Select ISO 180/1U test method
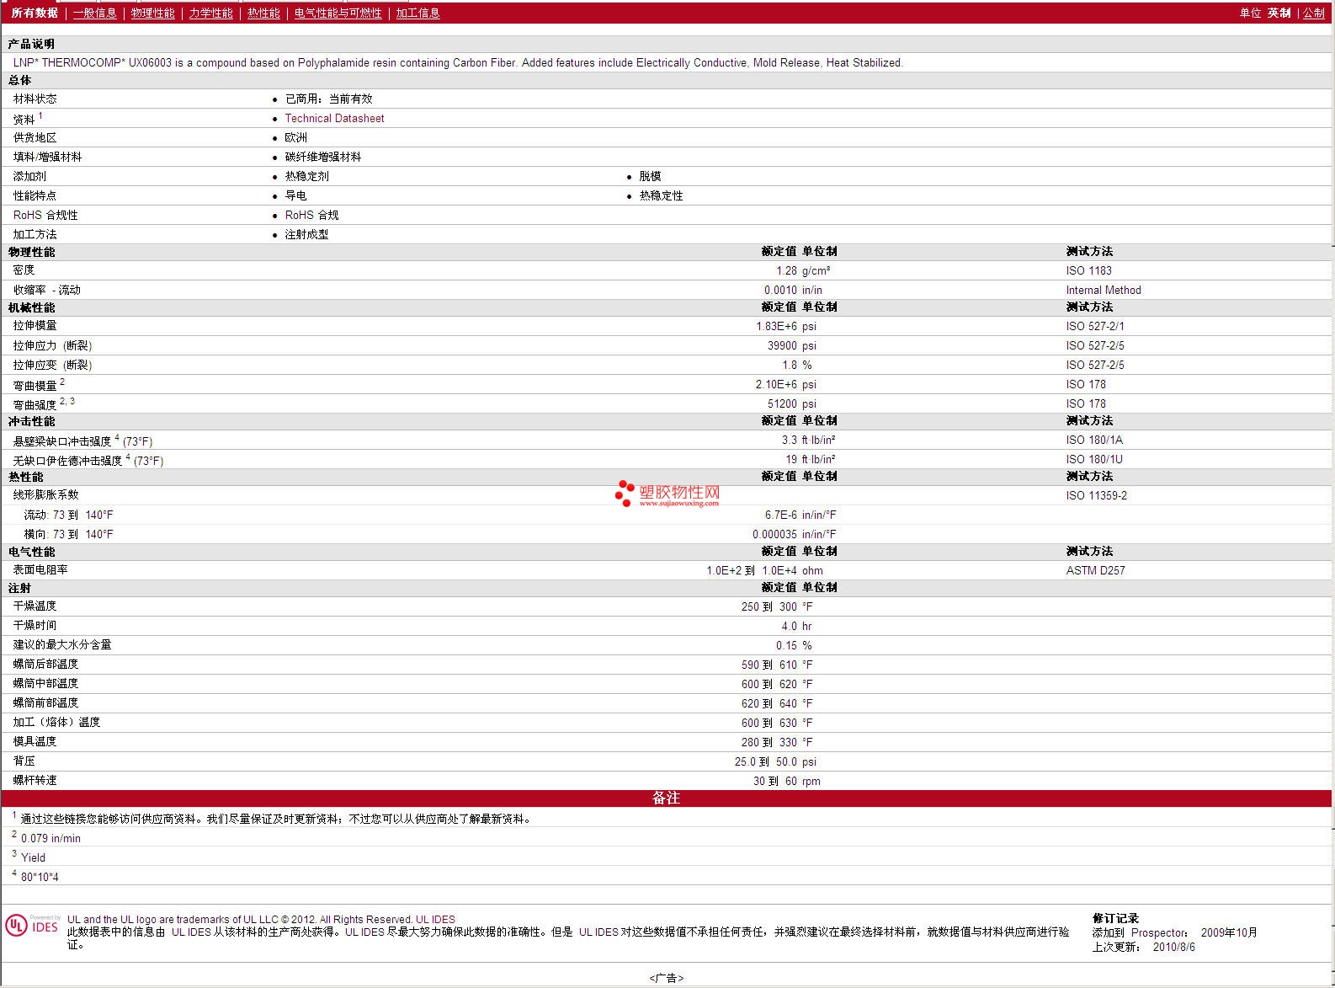Image resolution: width=1335 pixels, height=988 pixels. pyautogui.click(x=1094, y=460)
